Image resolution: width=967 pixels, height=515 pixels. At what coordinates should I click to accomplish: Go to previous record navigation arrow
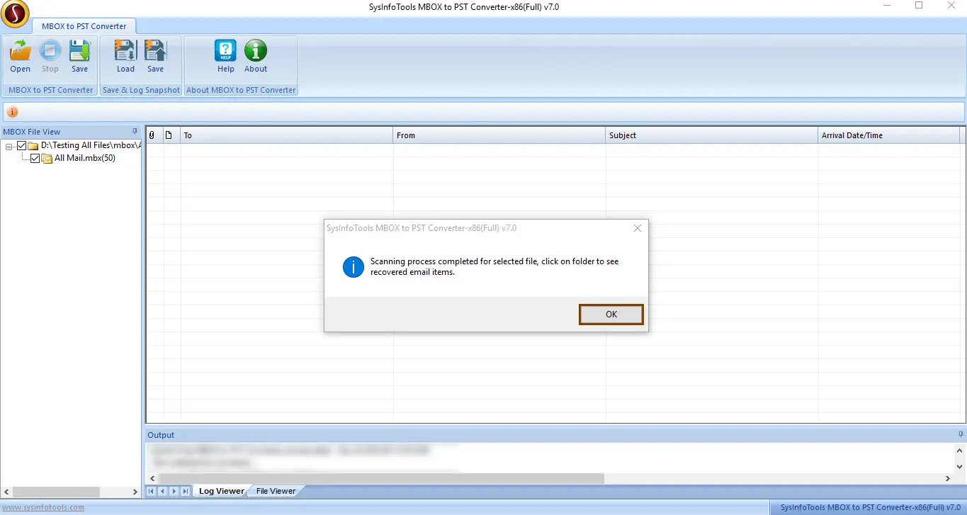[163, 491]
